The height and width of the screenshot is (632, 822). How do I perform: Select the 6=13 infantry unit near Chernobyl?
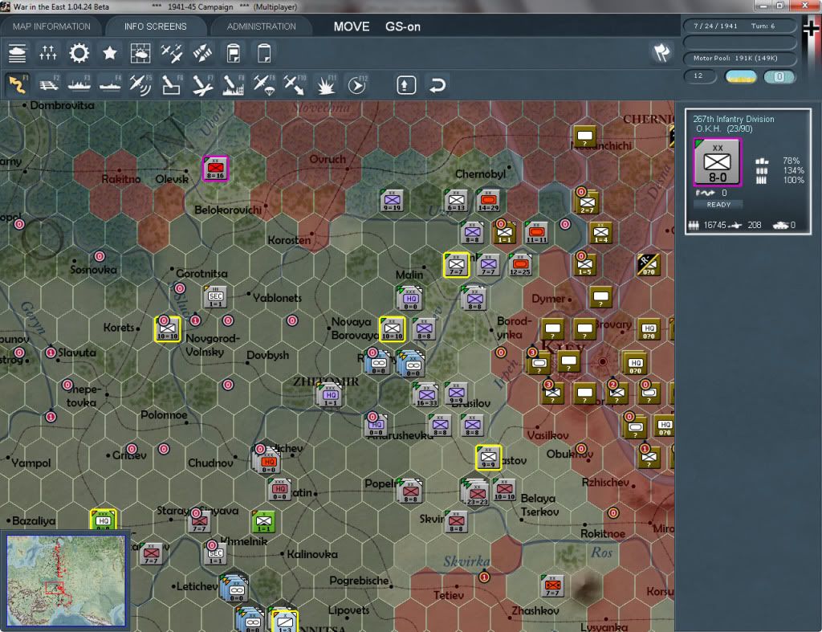click(456, 200)
